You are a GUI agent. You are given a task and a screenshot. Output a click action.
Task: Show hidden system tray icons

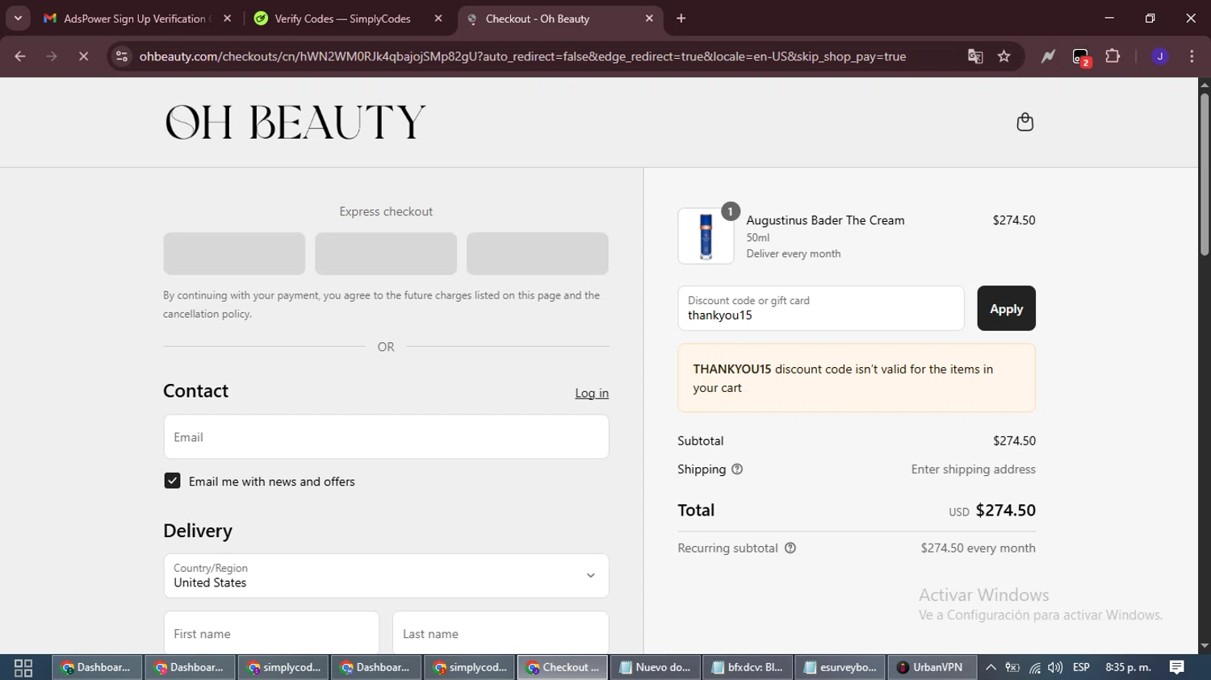991,667
